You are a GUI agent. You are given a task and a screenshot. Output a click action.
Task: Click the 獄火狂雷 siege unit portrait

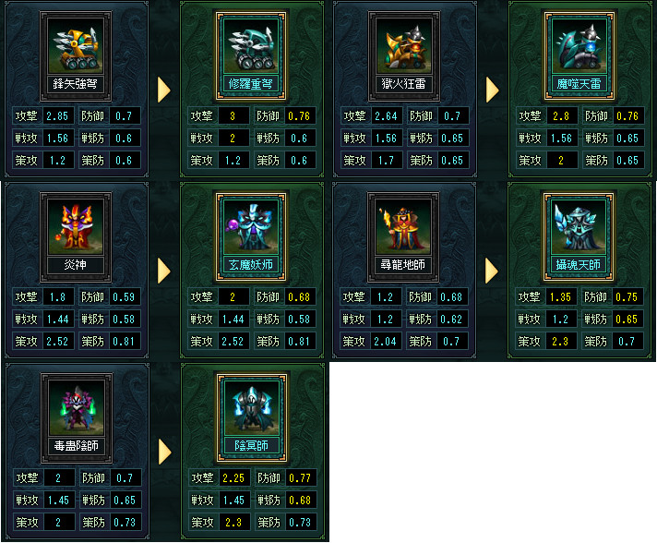[404, 45]
